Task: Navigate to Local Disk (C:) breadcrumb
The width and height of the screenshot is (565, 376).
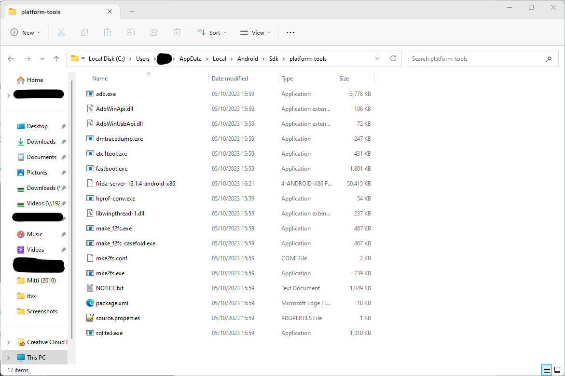Action: tap(107, 59)
